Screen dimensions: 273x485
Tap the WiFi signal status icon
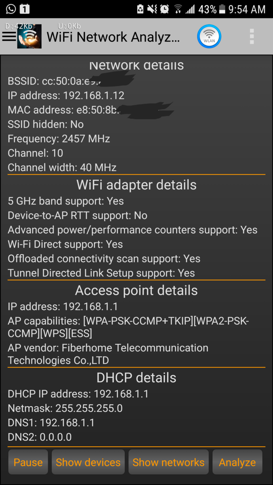coord(178,9)
